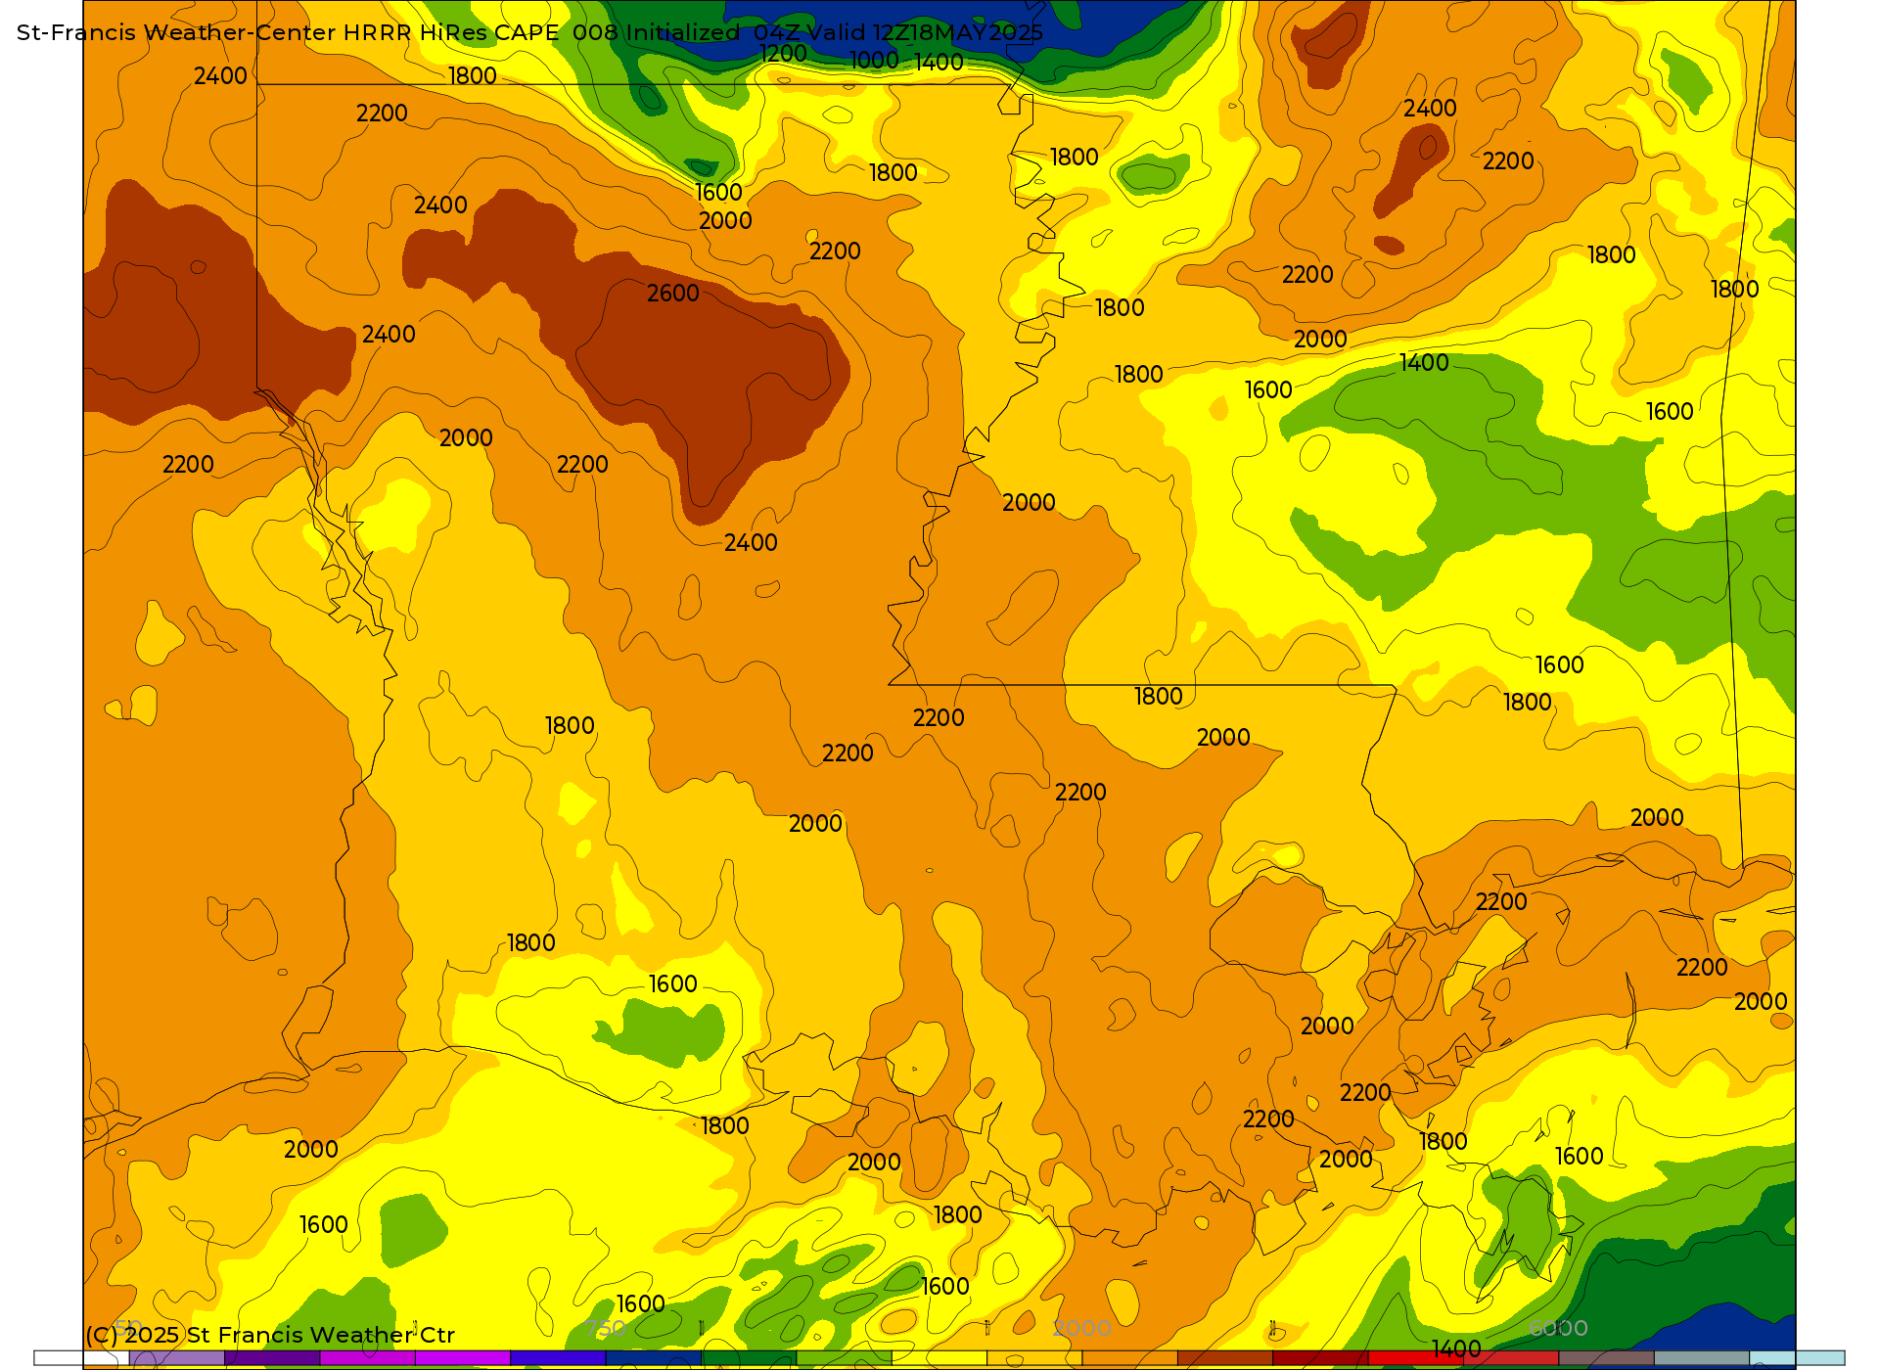Click the '1000' contour label

(x=874, y=61)
